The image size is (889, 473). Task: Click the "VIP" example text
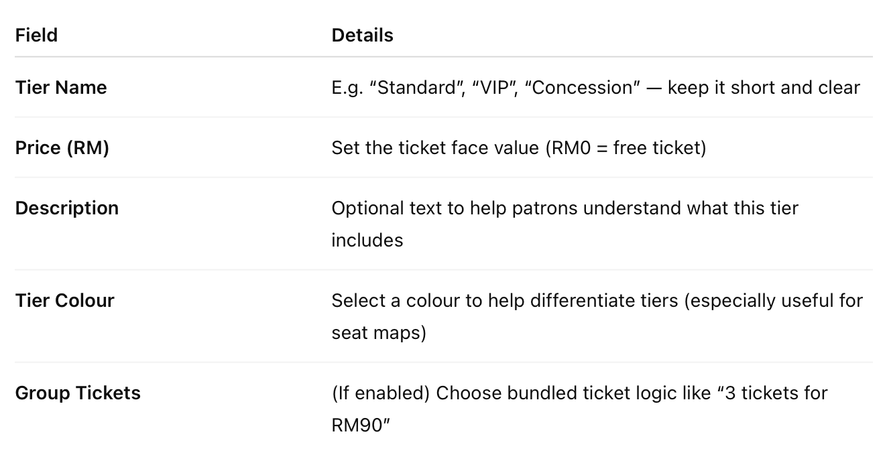(x=496, y=88)
